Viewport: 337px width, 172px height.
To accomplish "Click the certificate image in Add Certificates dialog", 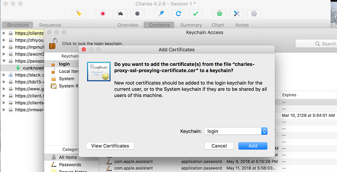I will [x=99, y=71].
